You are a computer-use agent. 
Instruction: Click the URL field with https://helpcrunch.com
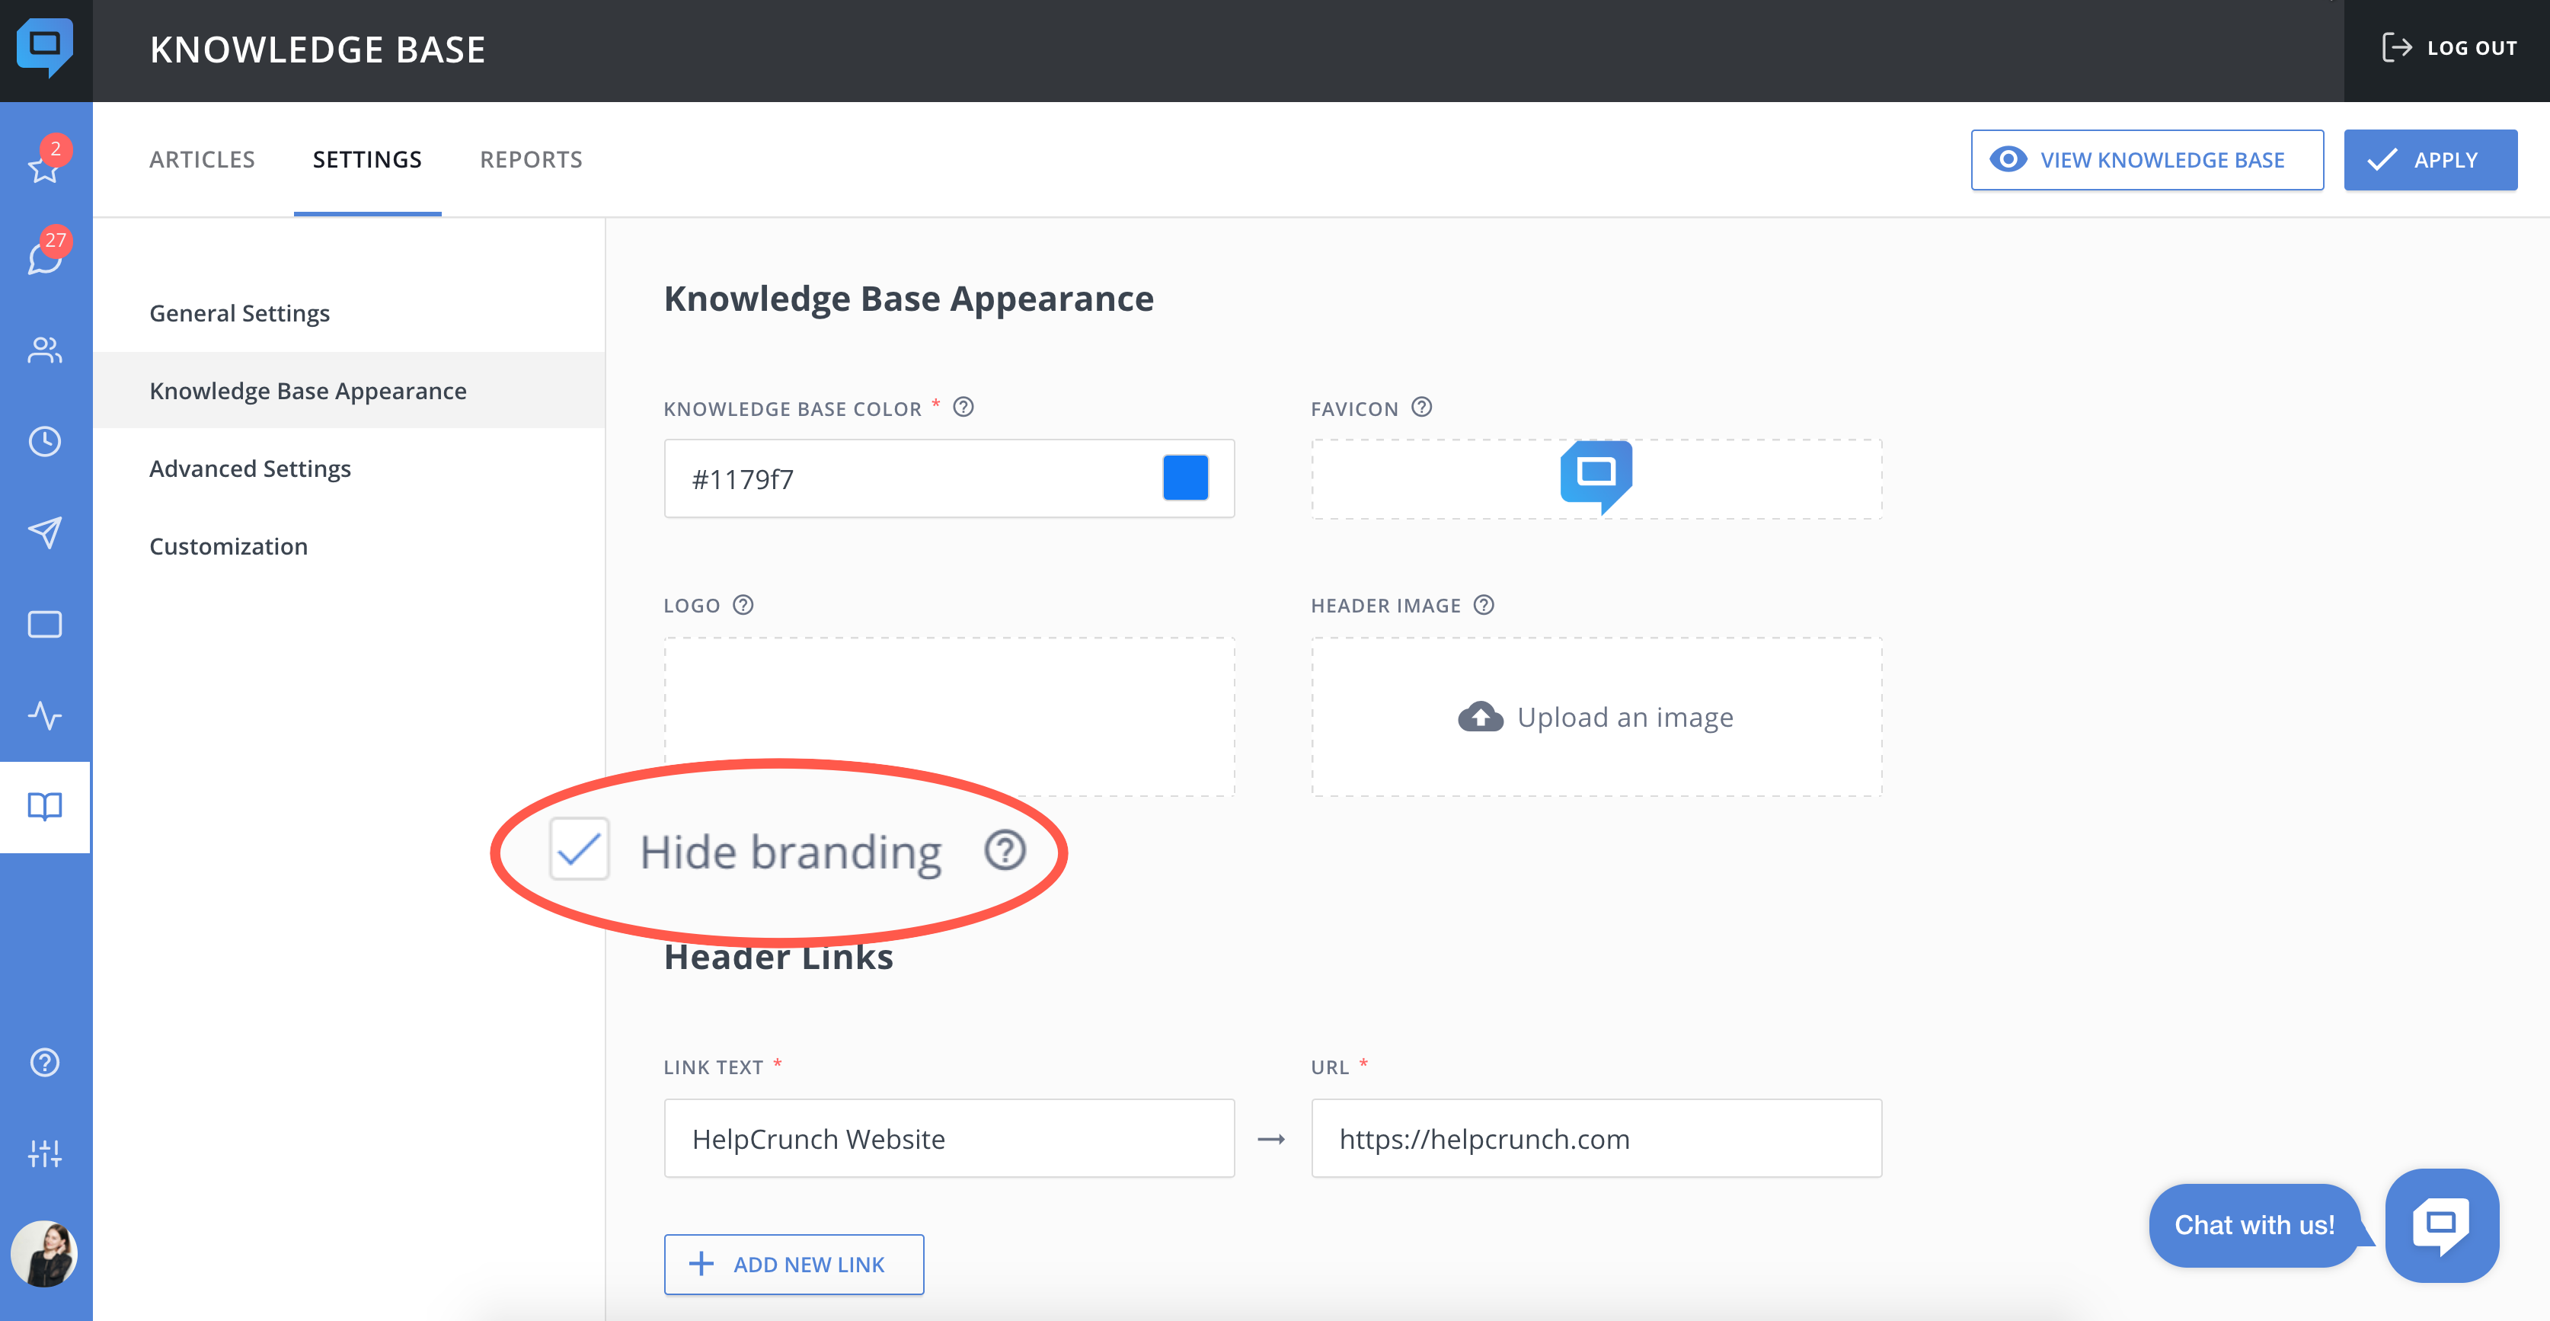point(1596,1138)
